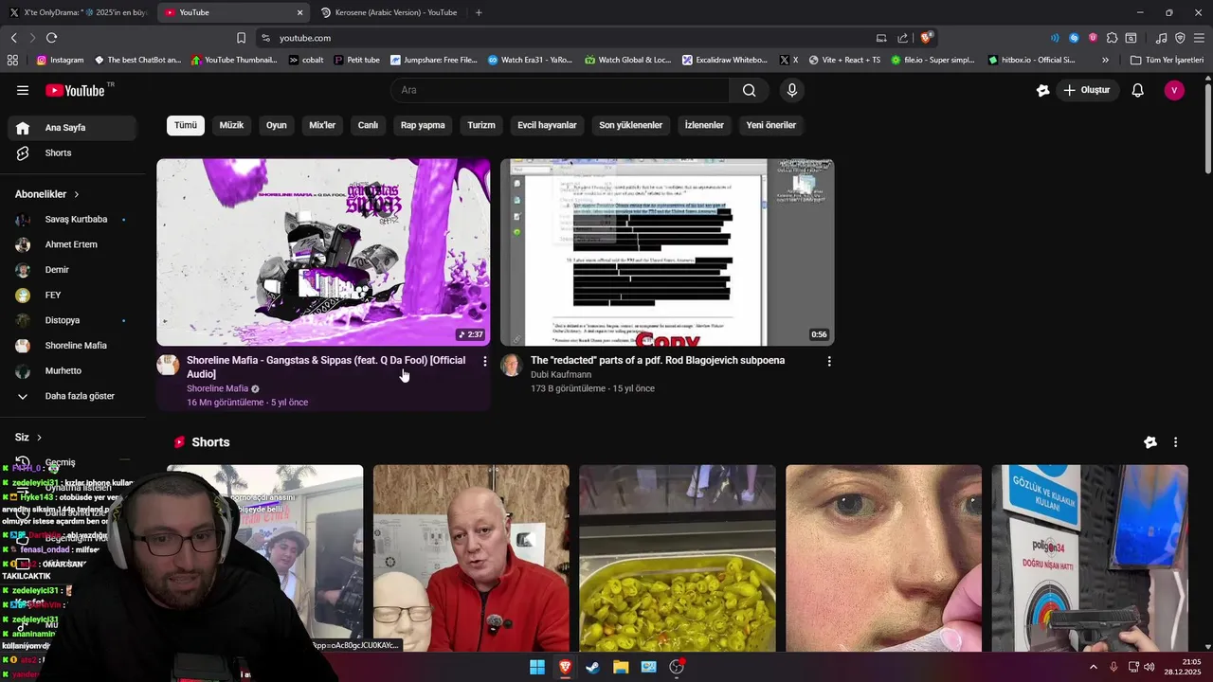1213x682 pixels.
Task: Expand the Abonelikler section chevron
Action: [x=77, y=194]
